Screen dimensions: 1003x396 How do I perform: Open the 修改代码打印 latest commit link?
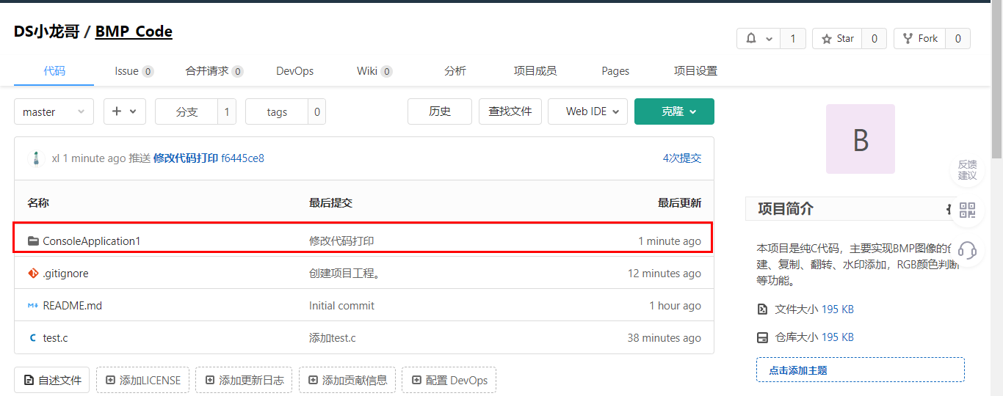pos(185,158)
